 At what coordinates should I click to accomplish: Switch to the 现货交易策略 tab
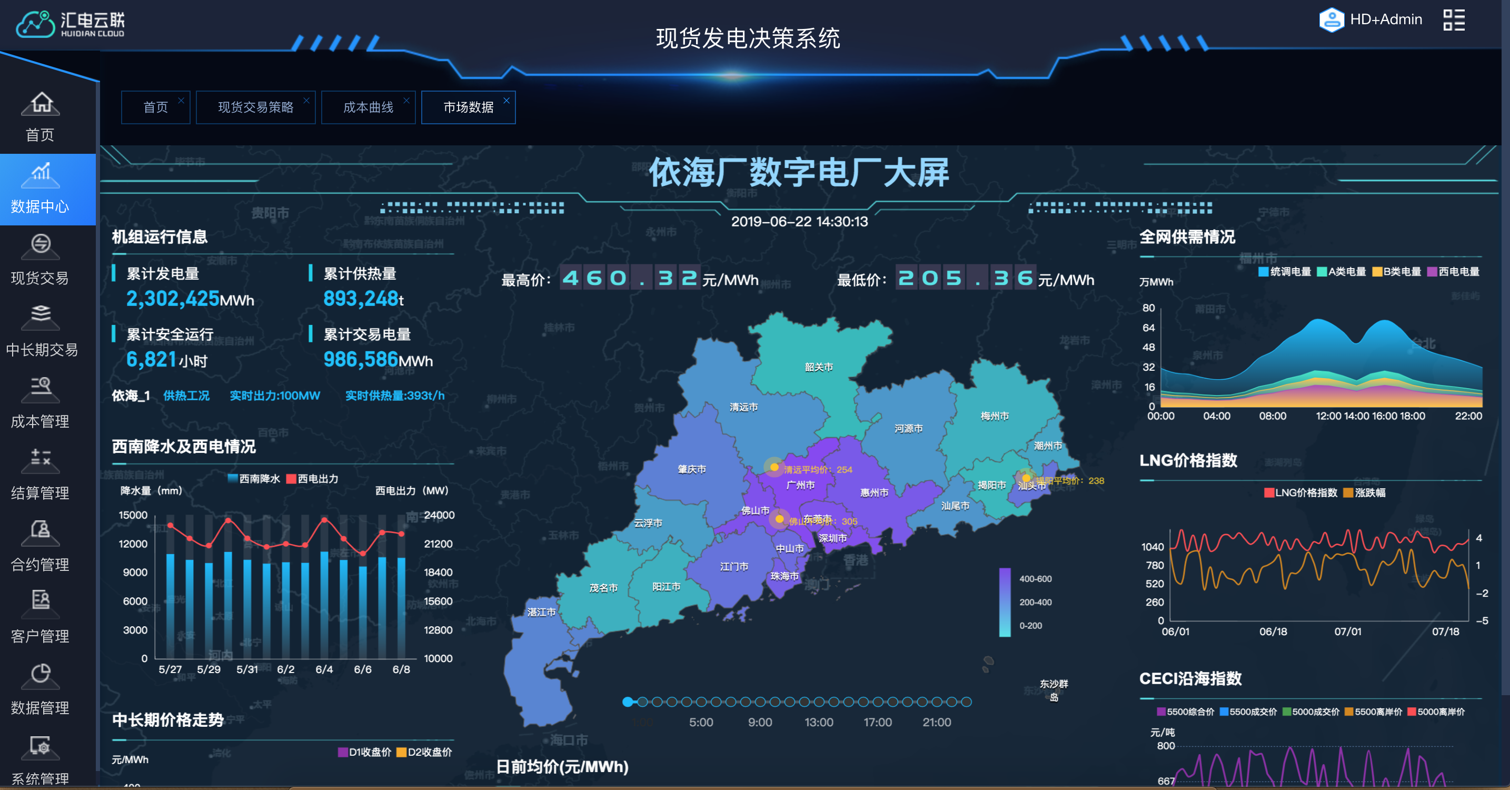[x=256, y=107]
